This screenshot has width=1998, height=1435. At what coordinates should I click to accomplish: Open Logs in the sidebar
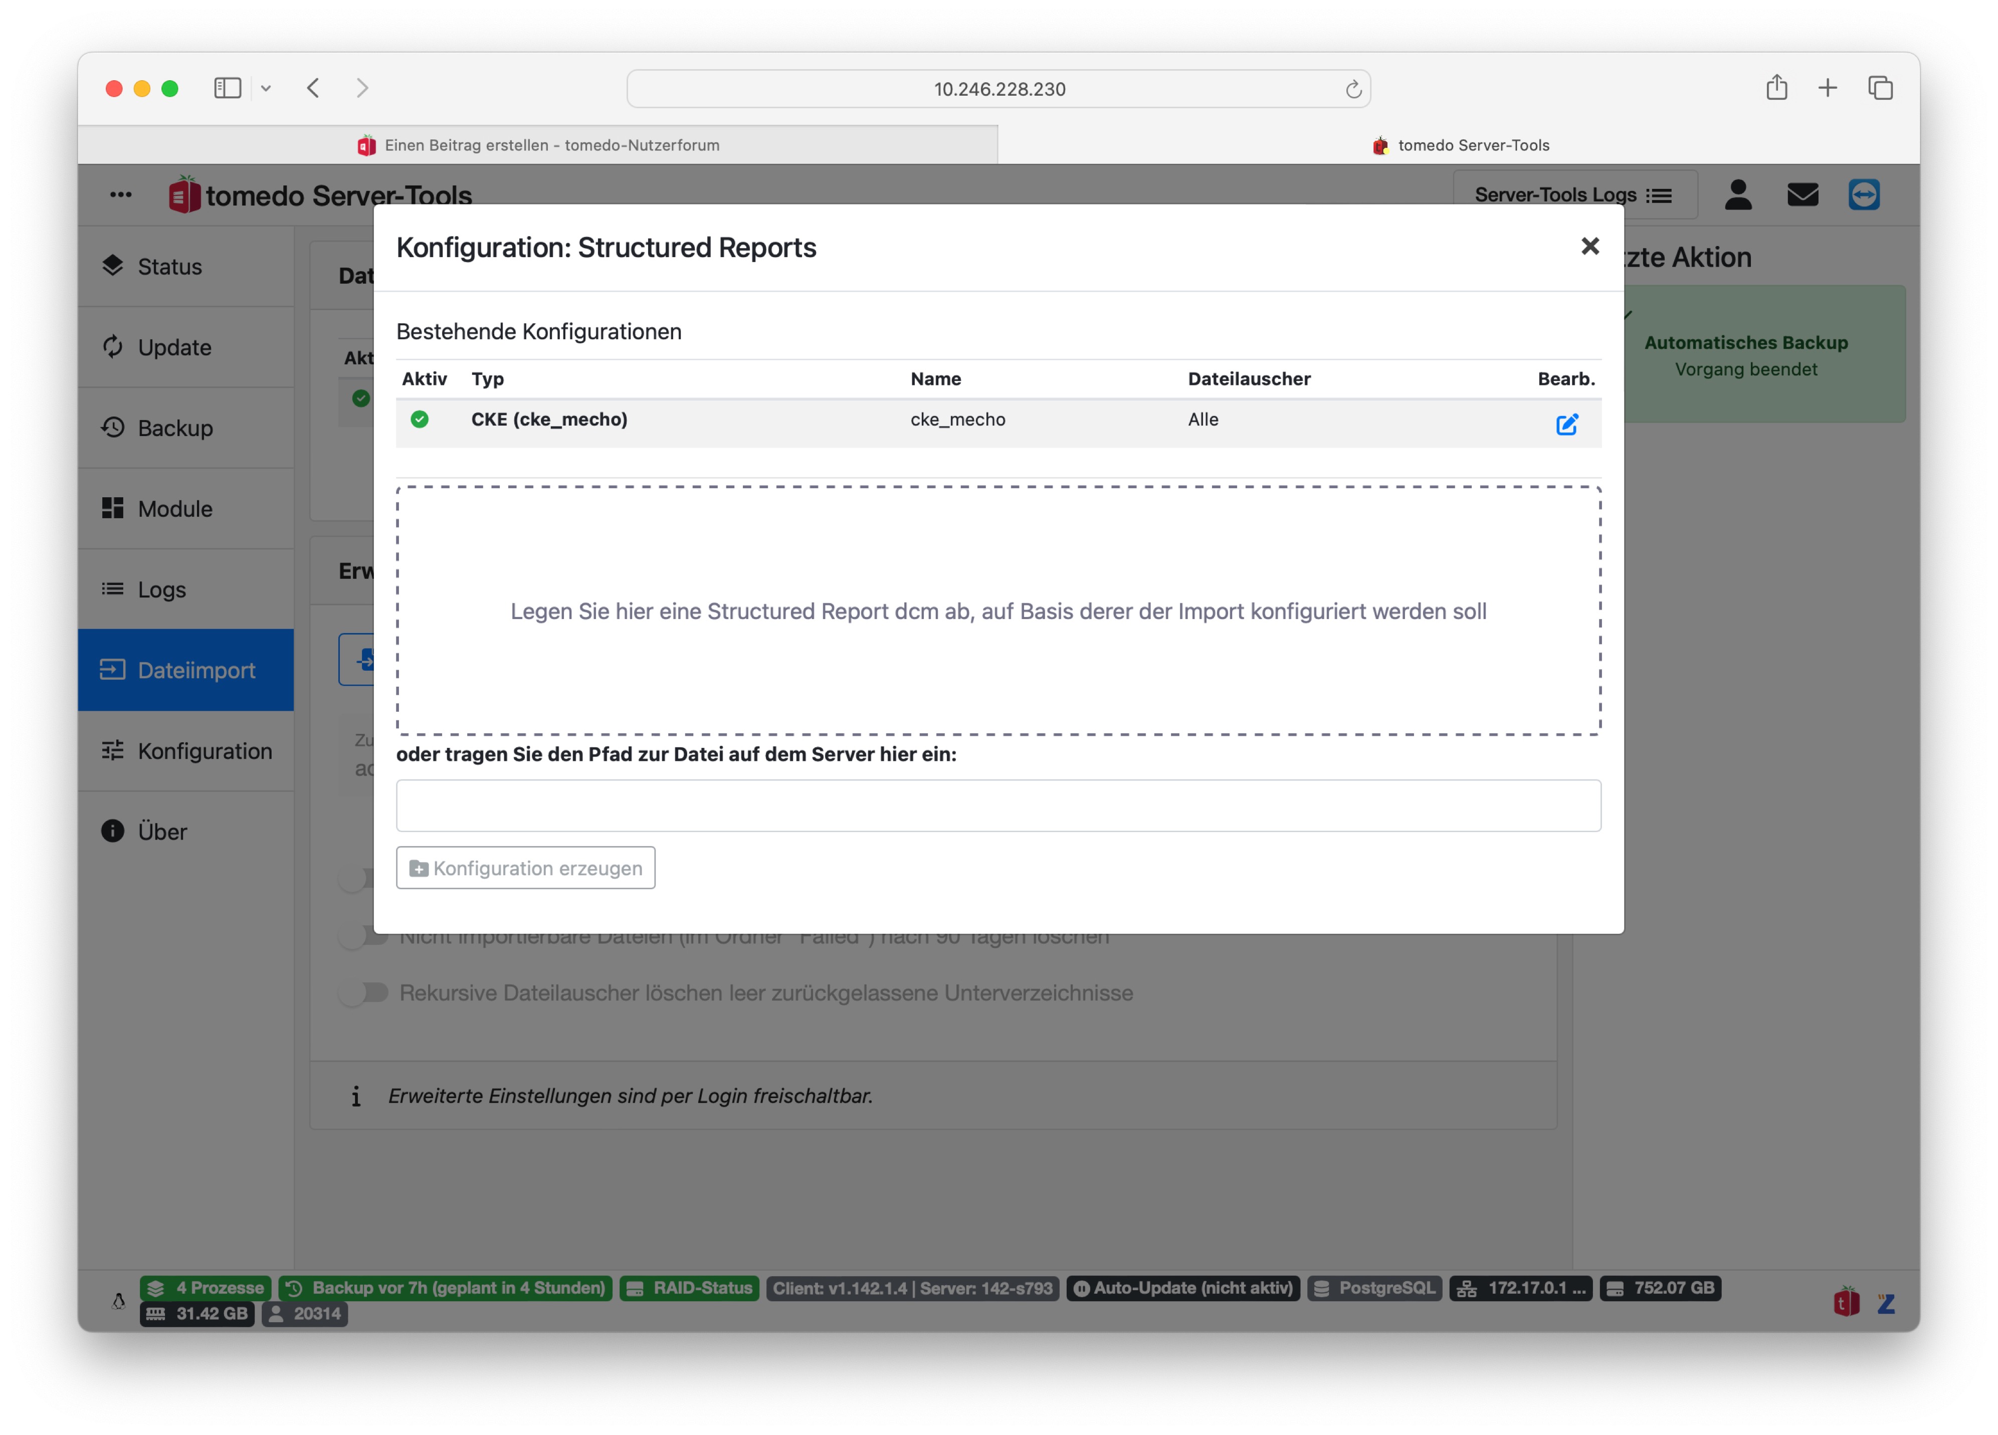(x=186, y=588)
